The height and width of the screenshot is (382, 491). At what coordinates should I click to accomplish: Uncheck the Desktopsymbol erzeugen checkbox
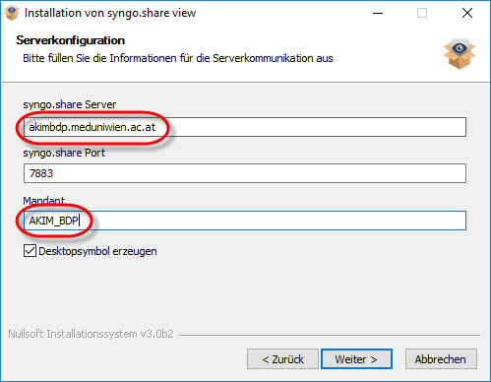(30, 251)
